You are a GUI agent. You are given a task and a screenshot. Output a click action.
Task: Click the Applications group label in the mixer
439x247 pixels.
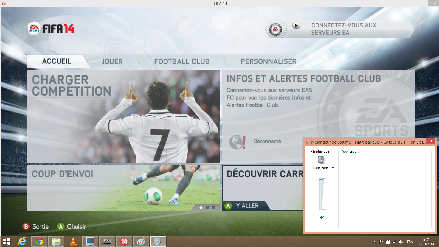coord(351,151)
